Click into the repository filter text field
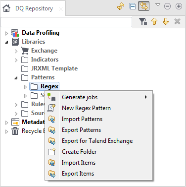Viewport: 186px width, 187px height. pos(66,22)
